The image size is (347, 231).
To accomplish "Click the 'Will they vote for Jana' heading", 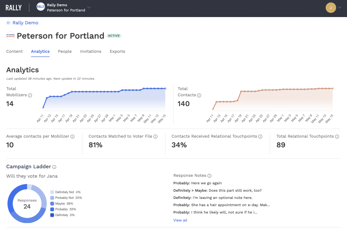I will 32,176.
